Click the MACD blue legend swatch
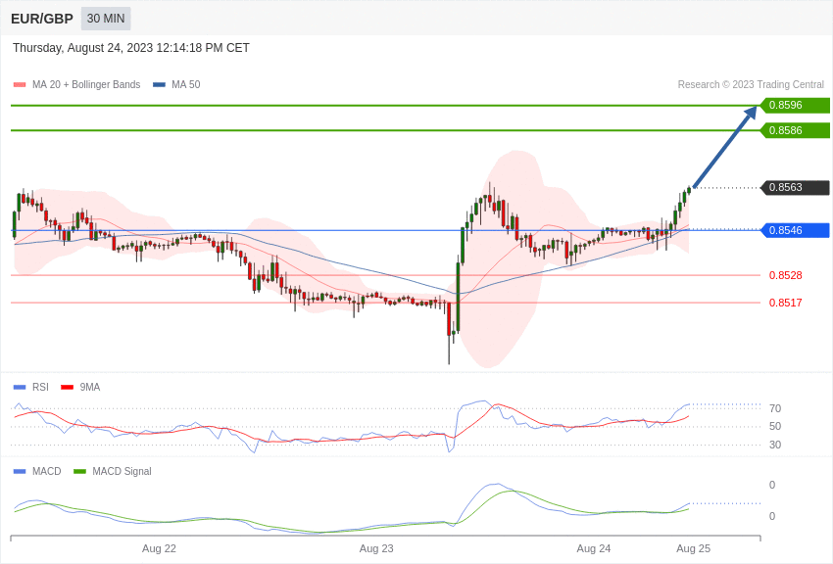This screenshot has width=833, height=564. [20, 471]
